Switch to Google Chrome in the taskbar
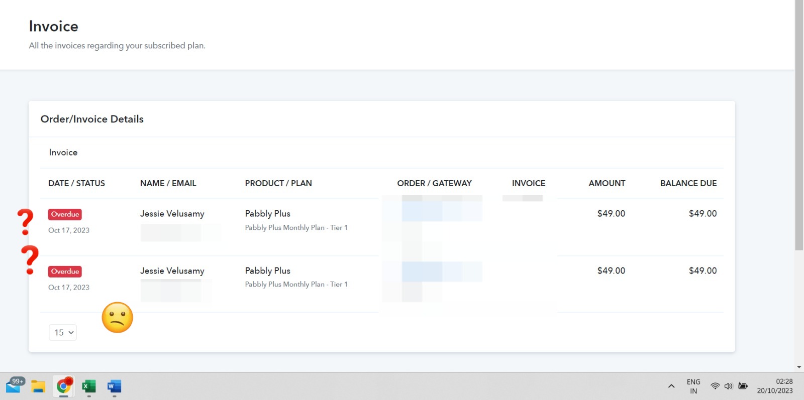The width and height of the screenshot is (804, 400). [x=64, y=386]
